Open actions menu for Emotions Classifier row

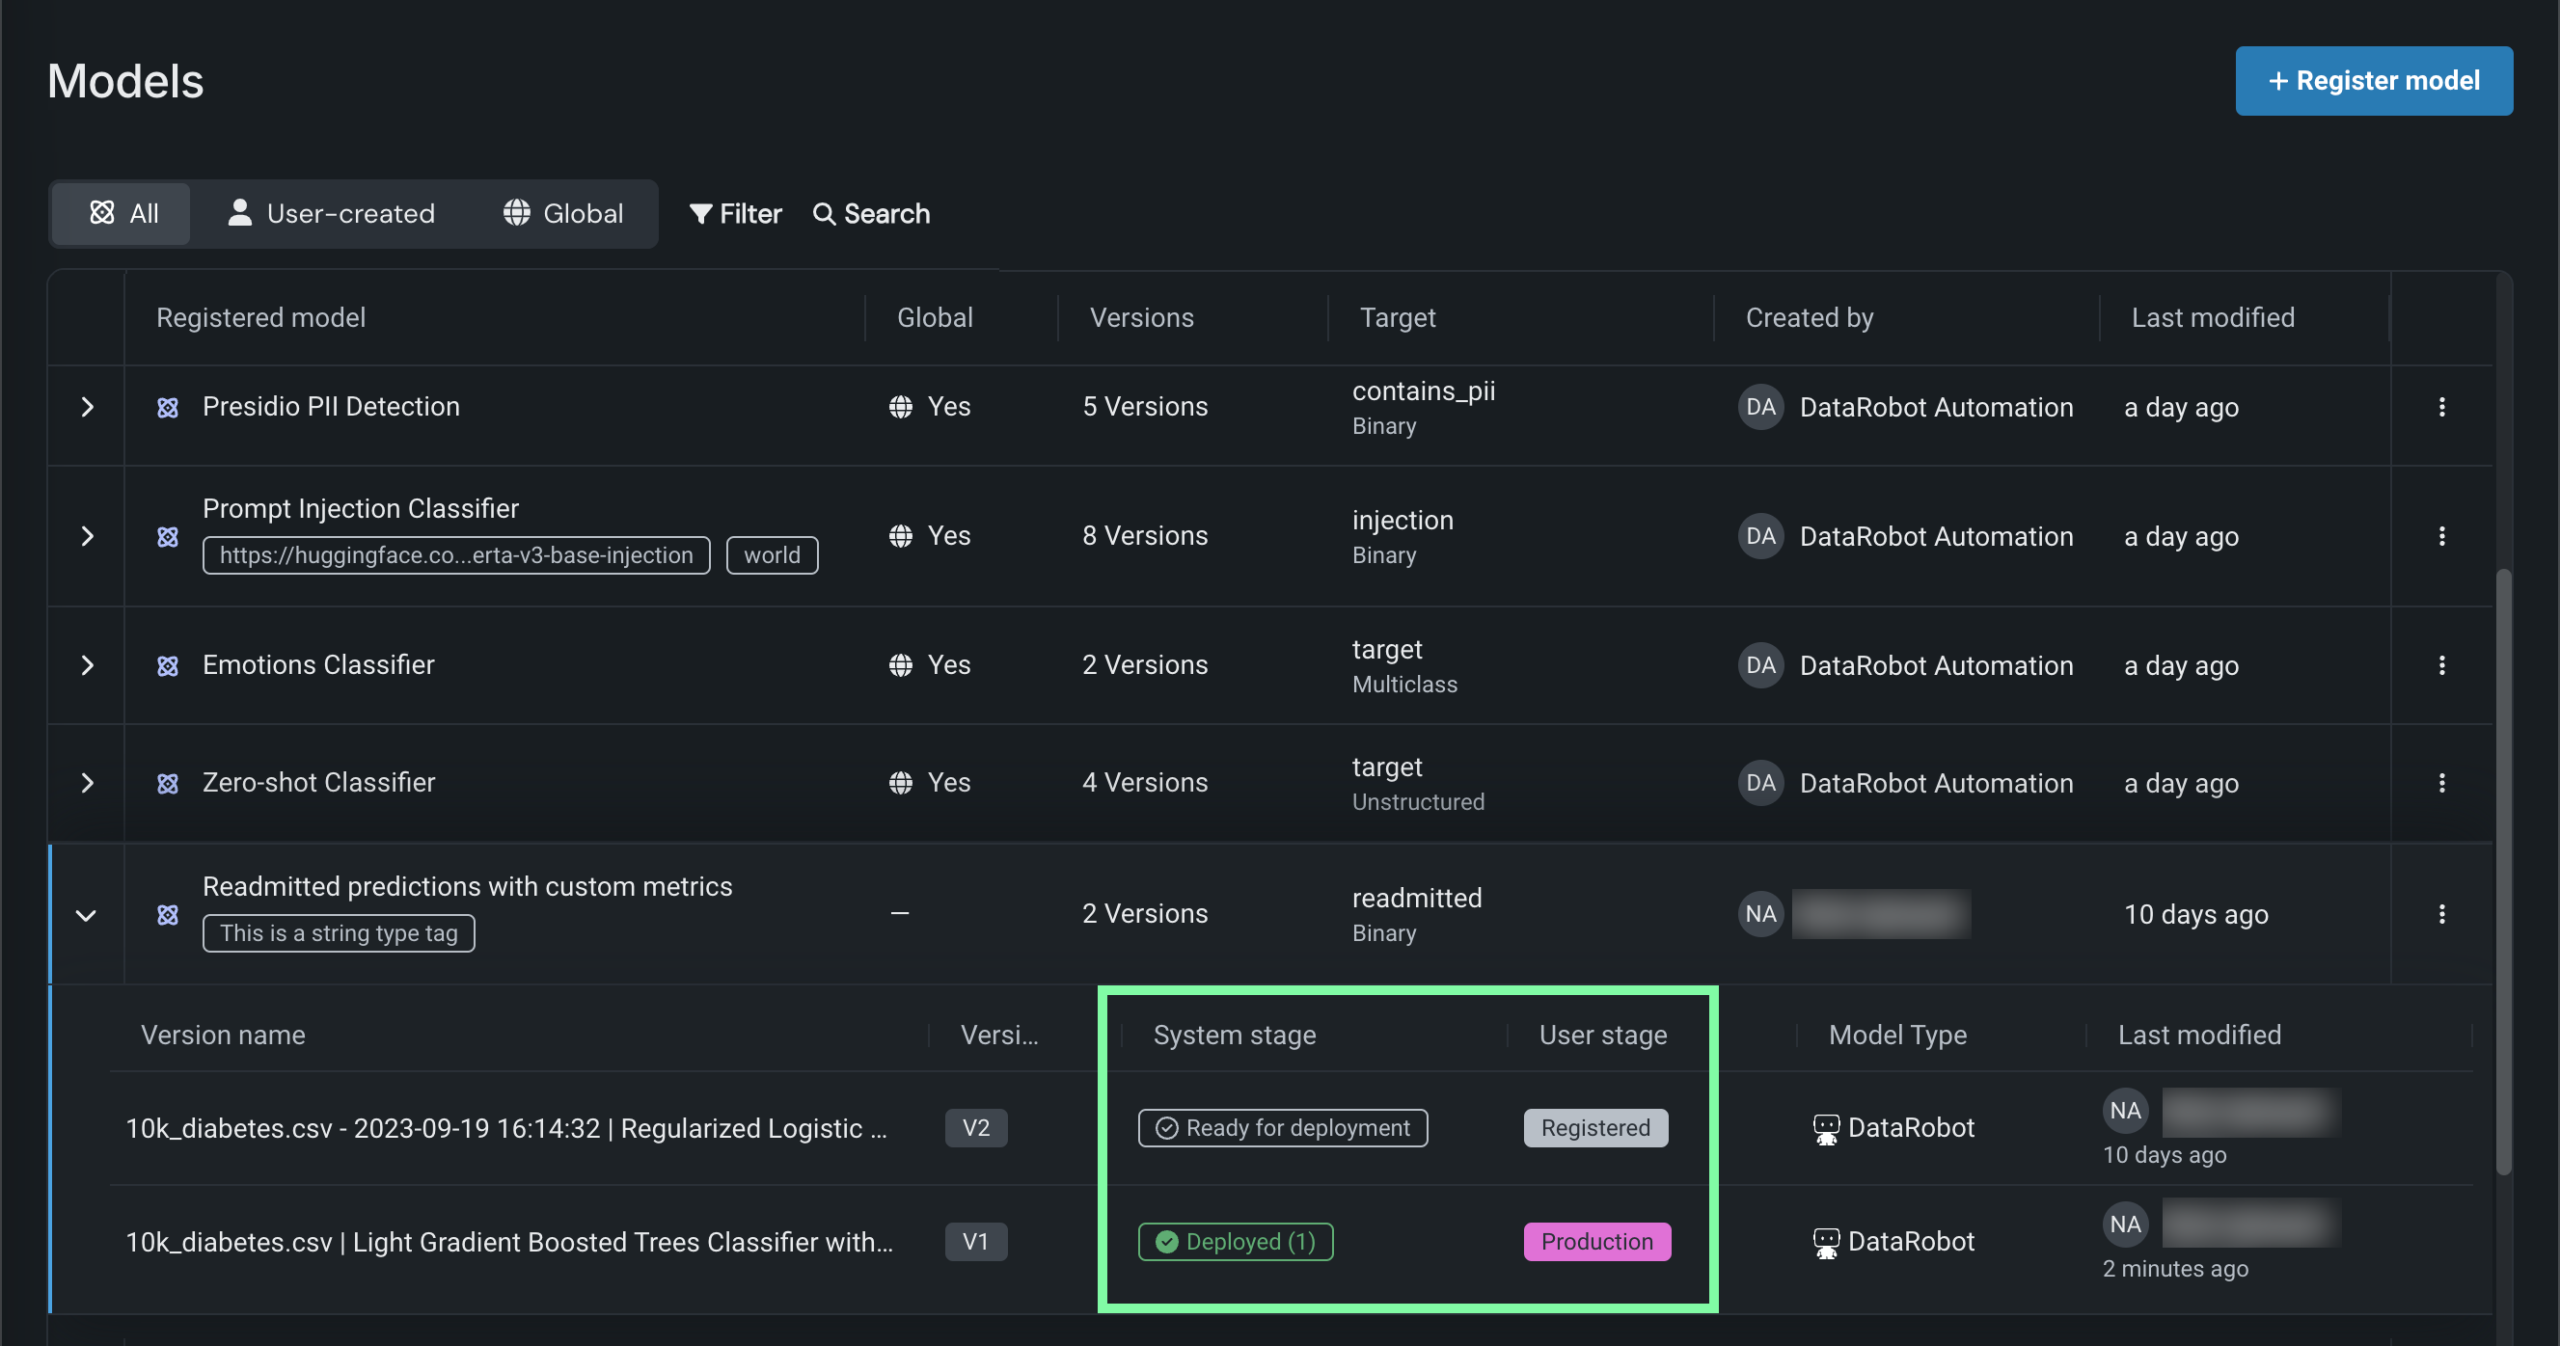(x=2440, y=664)
